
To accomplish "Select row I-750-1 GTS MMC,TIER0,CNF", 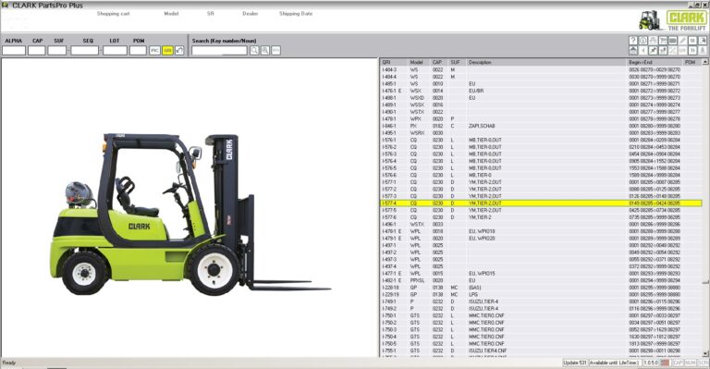I will pyautogui.click(x=541, y=315).
